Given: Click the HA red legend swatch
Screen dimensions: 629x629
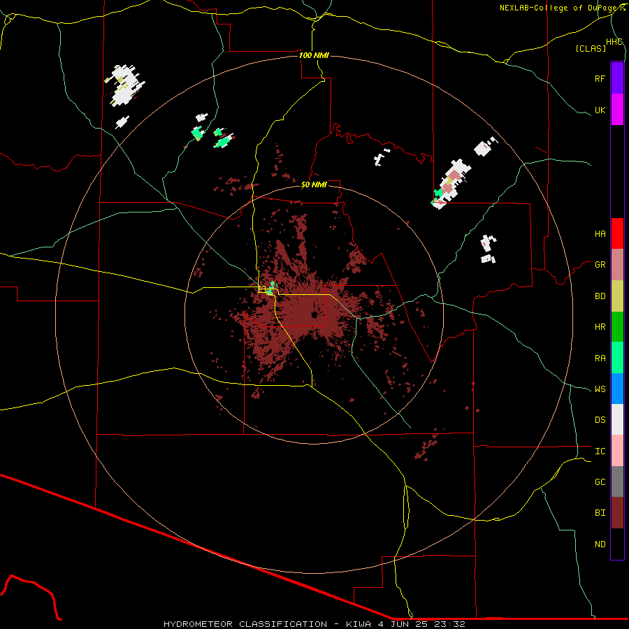Looking at the screenshot, I should [617, 233].
